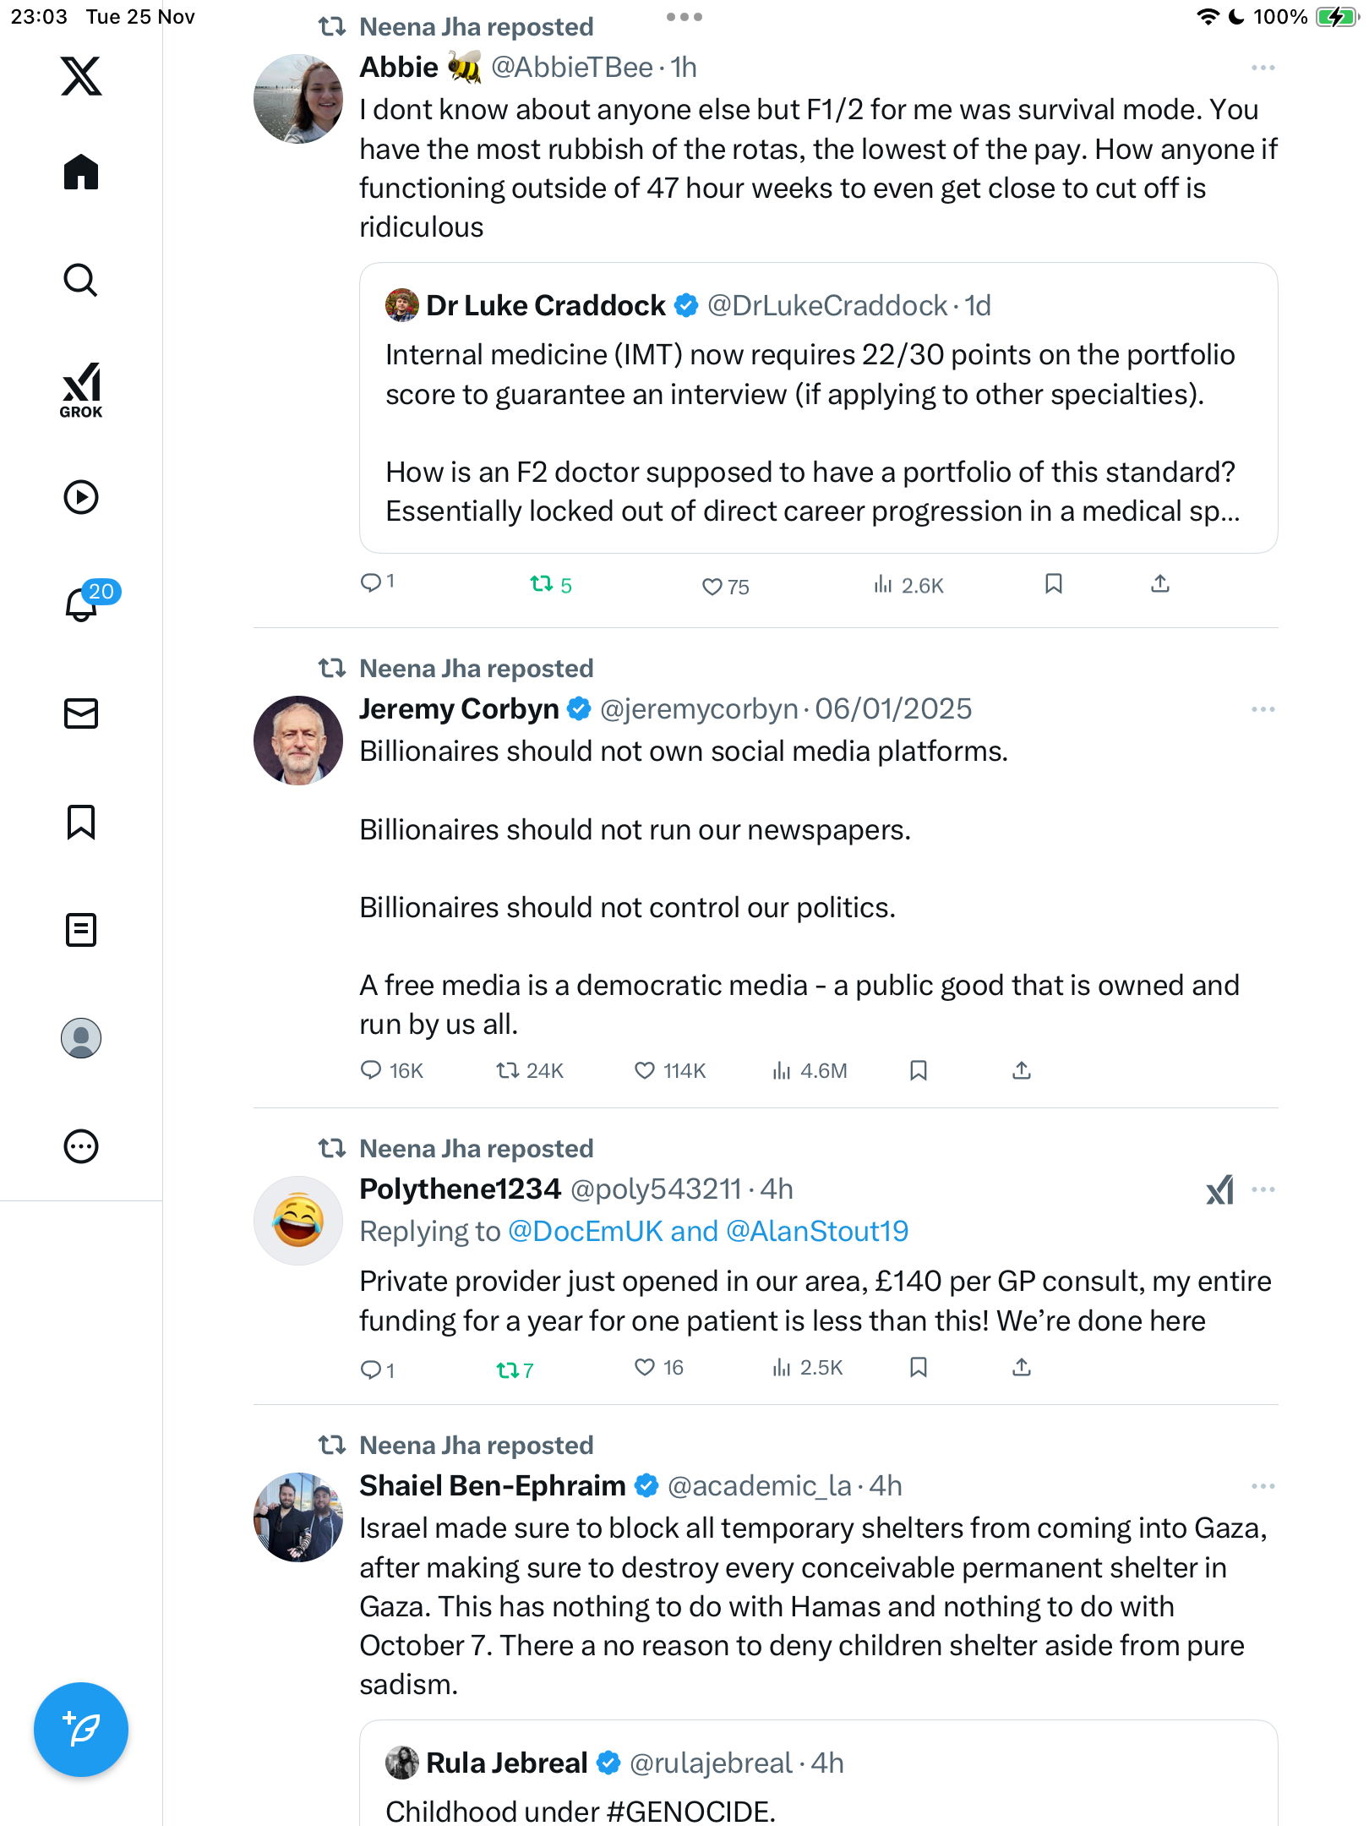1369x1826 pixels.
Task: Open more options on Shaiel Ben-Ephraim's post
Action: (x=1263, y=1486)
